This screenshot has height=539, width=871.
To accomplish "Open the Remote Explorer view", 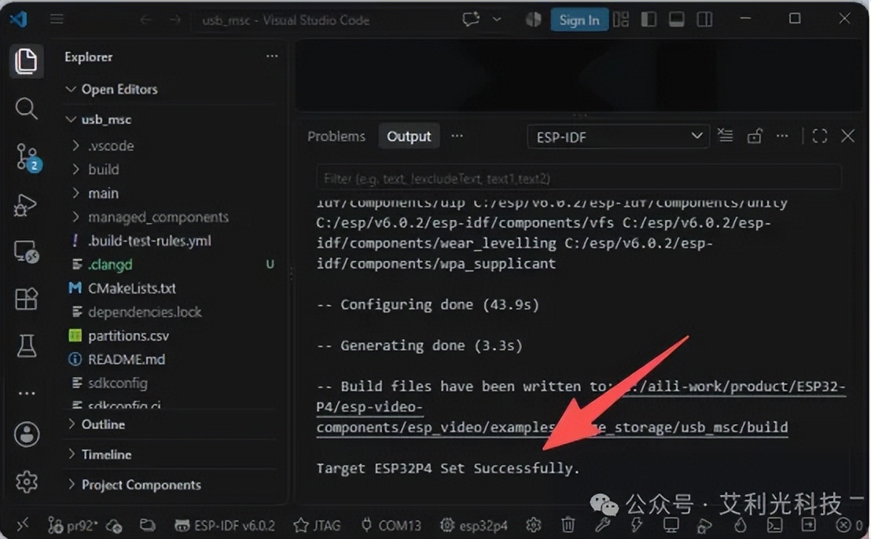I will (26, 252).
